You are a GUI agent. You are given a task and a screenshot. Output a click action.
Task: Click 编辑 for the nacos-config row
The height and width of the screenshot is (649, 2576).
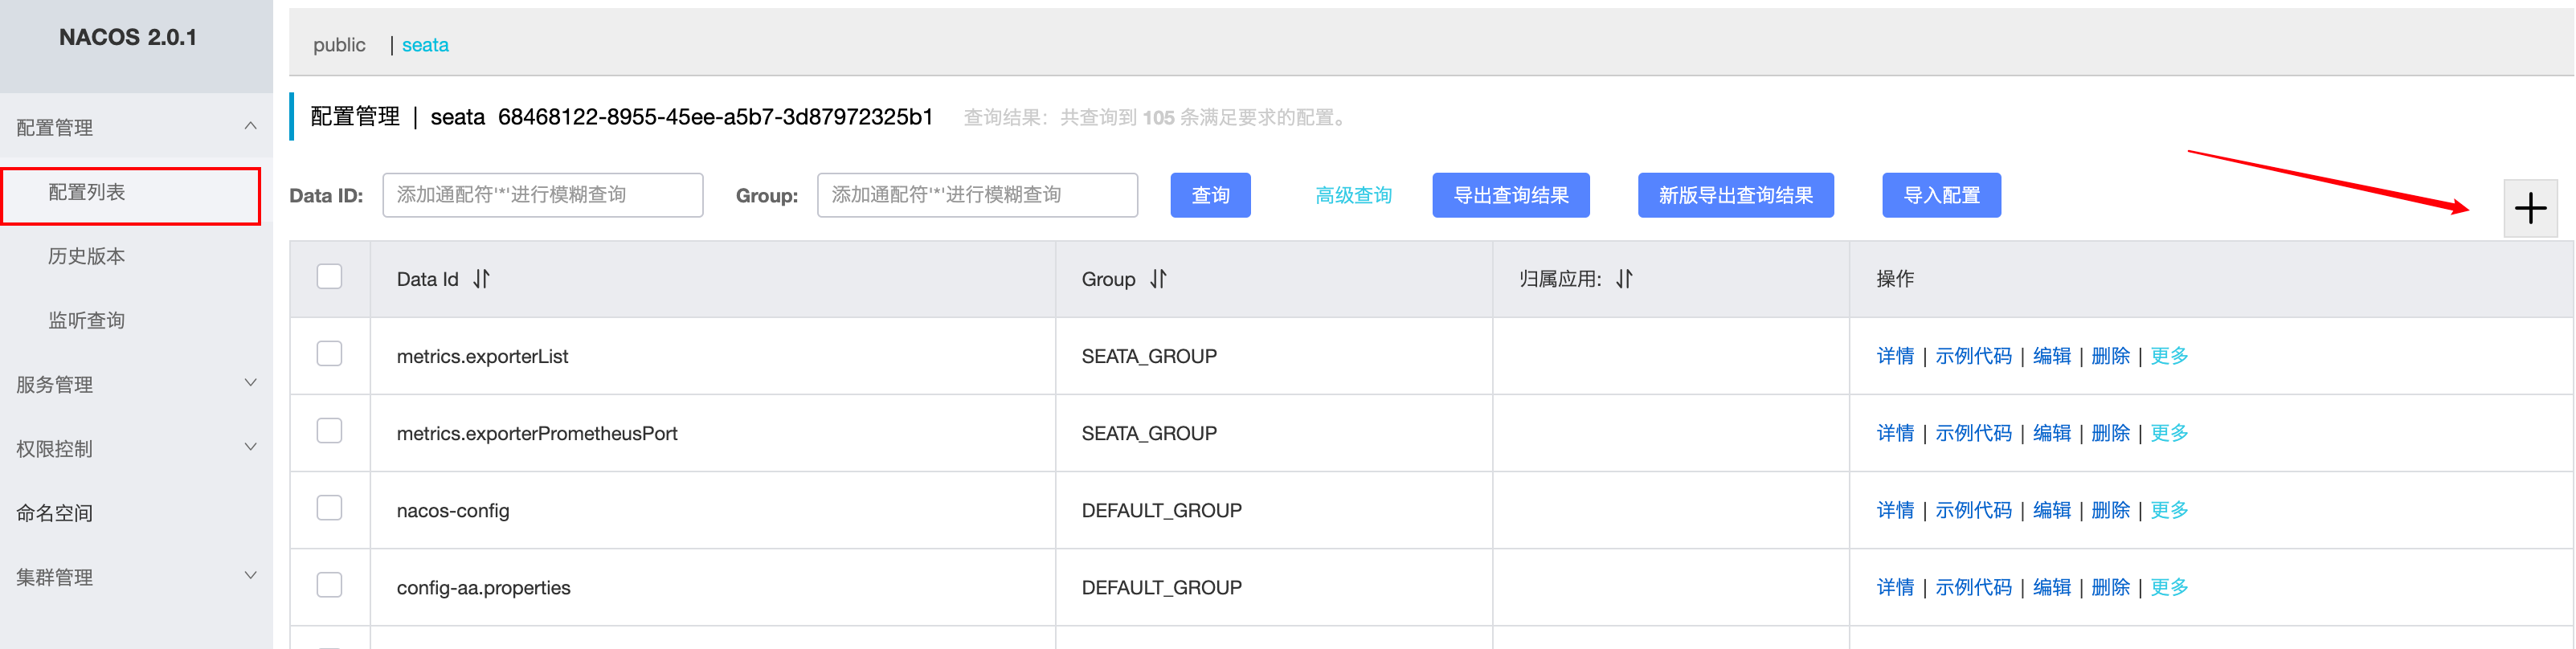2051,510
